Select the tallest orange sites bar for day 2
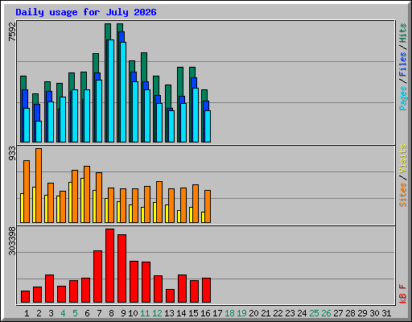The image size is (412, 322). [39, 185]
